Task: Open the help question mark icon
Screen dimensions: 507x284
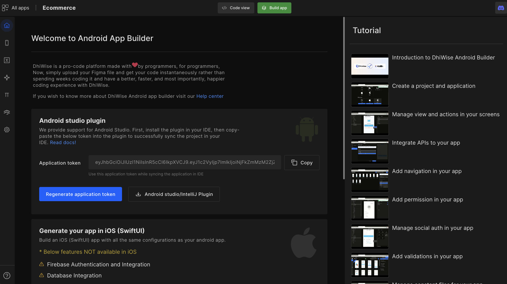Action: coord(7,276)
